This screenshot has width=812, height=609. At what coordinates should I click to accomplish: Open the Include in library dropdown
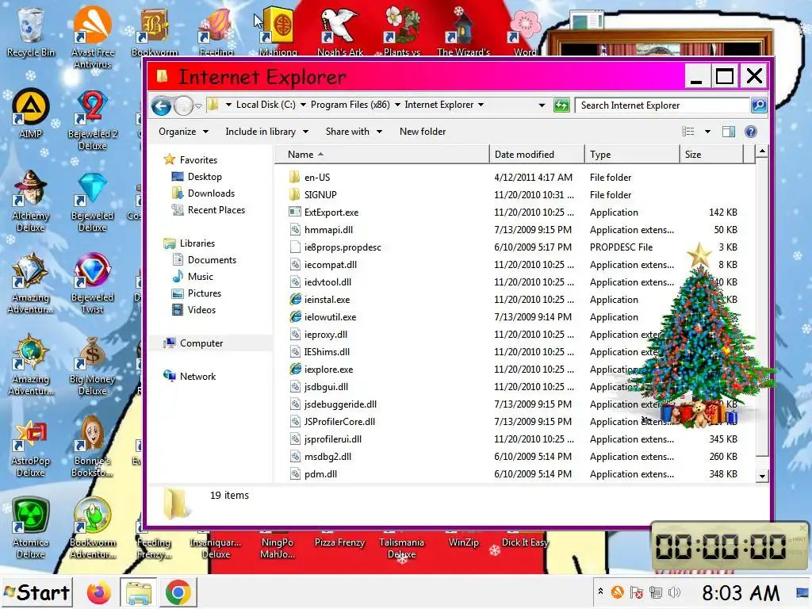coord(266,132)
